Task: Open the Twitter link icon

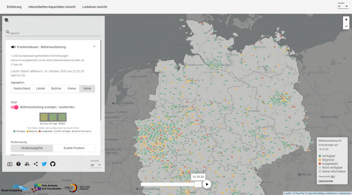Action: coord(44,164)
